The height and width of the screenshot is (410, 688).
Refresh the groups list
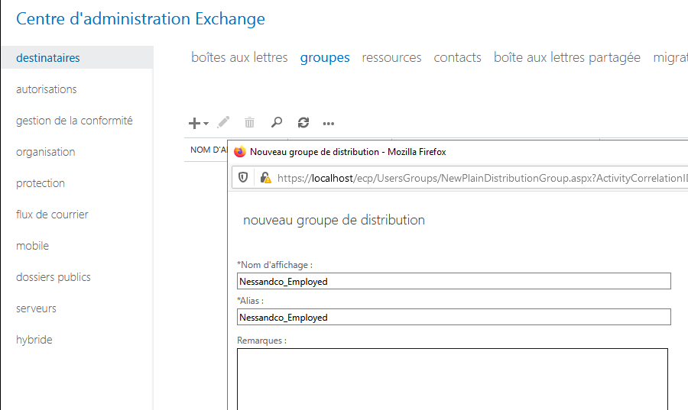[x=303, y=123]
